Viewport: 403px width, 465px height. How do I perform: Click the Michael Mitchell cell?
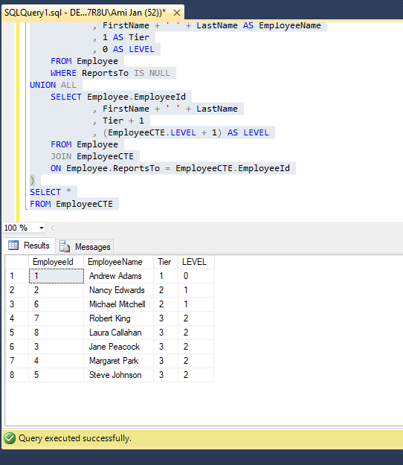pos(118,304)
